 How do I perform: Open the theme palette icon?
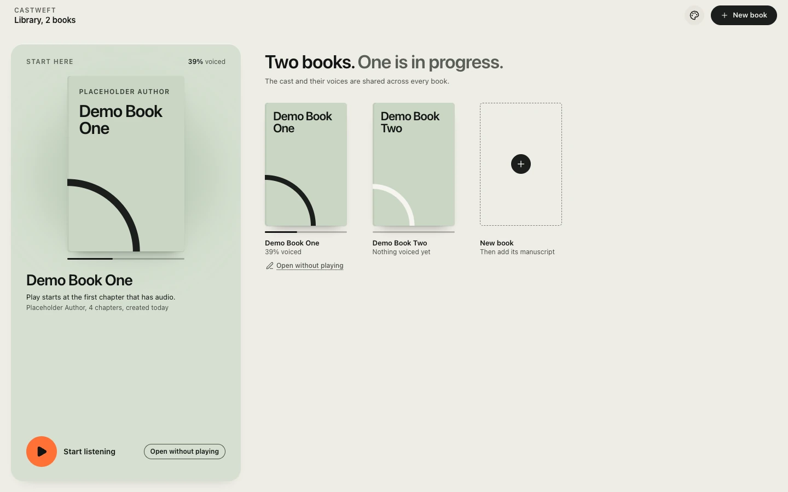point(694,15)
